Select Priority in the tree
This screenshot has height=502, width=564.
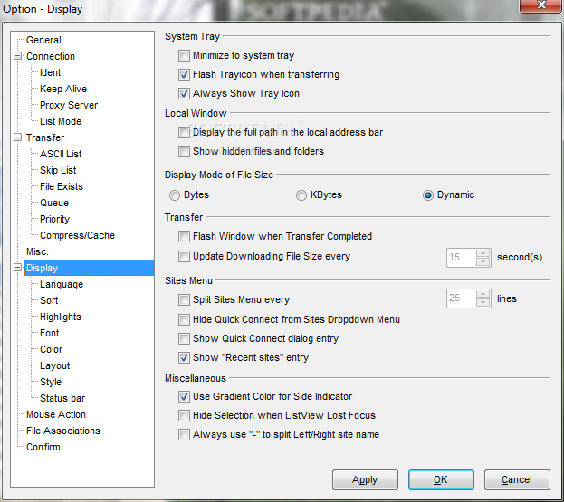tap(54, 219)
